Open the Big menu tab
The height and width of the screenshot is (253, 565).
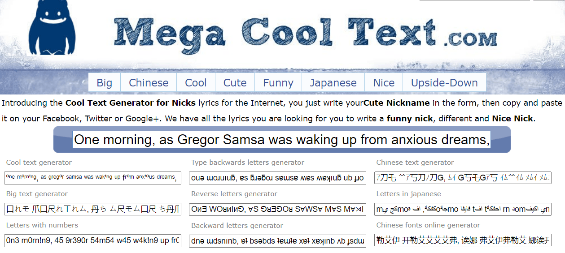click(105, 83)
